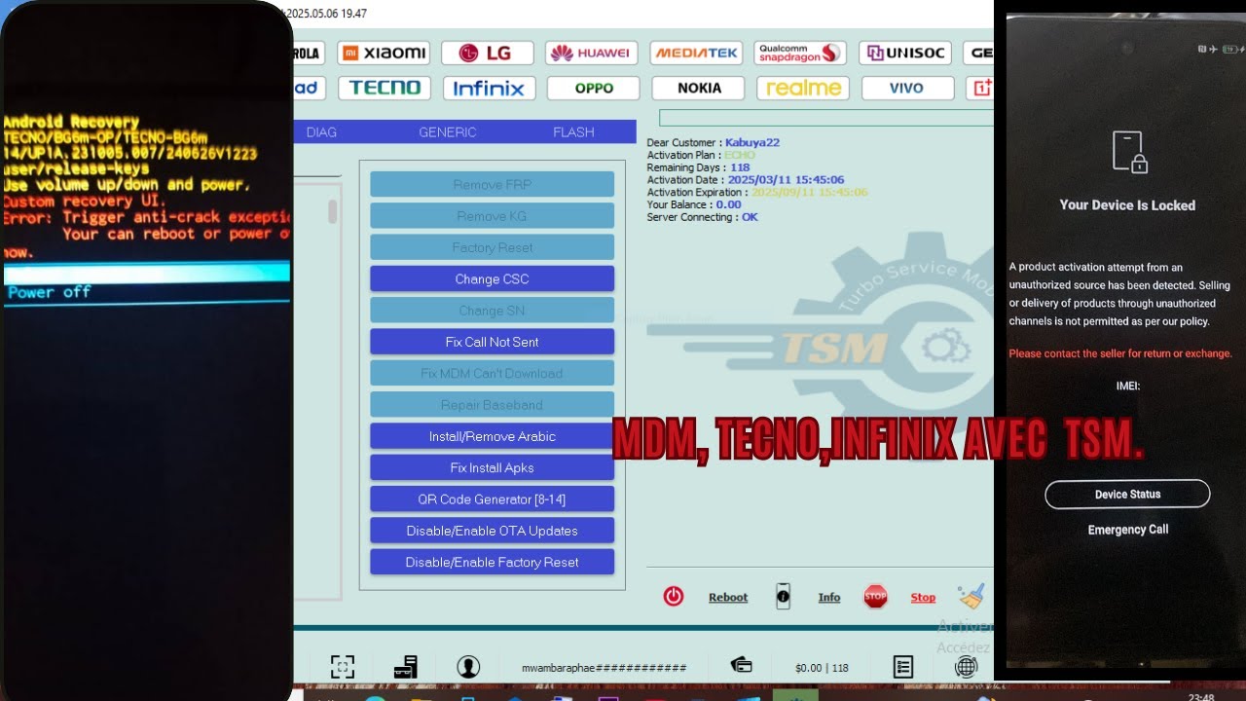Select the Infinix brand button
The height and width of the screenshot is (701, 1246).
click(x=489, y=88)
